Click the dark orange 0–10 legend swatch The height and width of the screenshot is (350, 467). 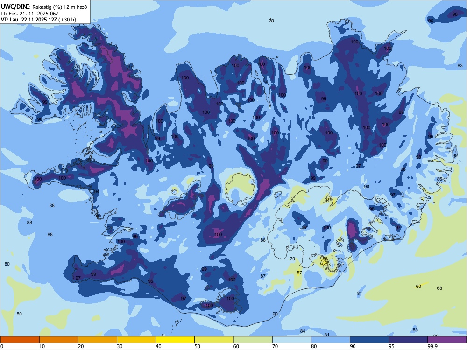click(20, 340)
